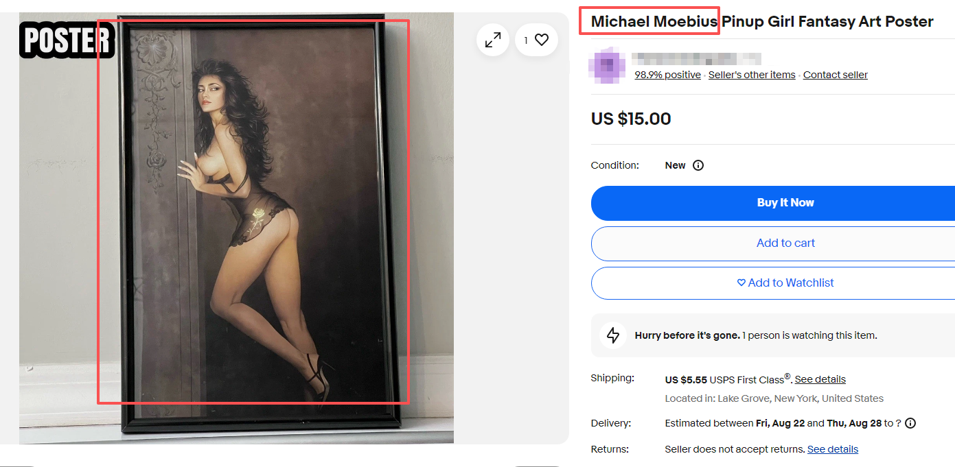Screen dimensions: 955x467
Task: Click the lightning bolt icon
Action: [613, 335]
